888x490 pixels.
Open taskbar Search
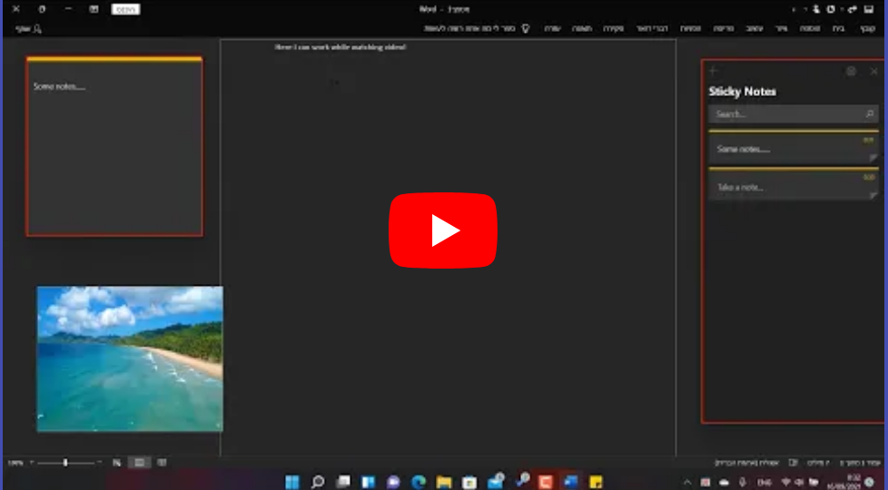[318, 482]
